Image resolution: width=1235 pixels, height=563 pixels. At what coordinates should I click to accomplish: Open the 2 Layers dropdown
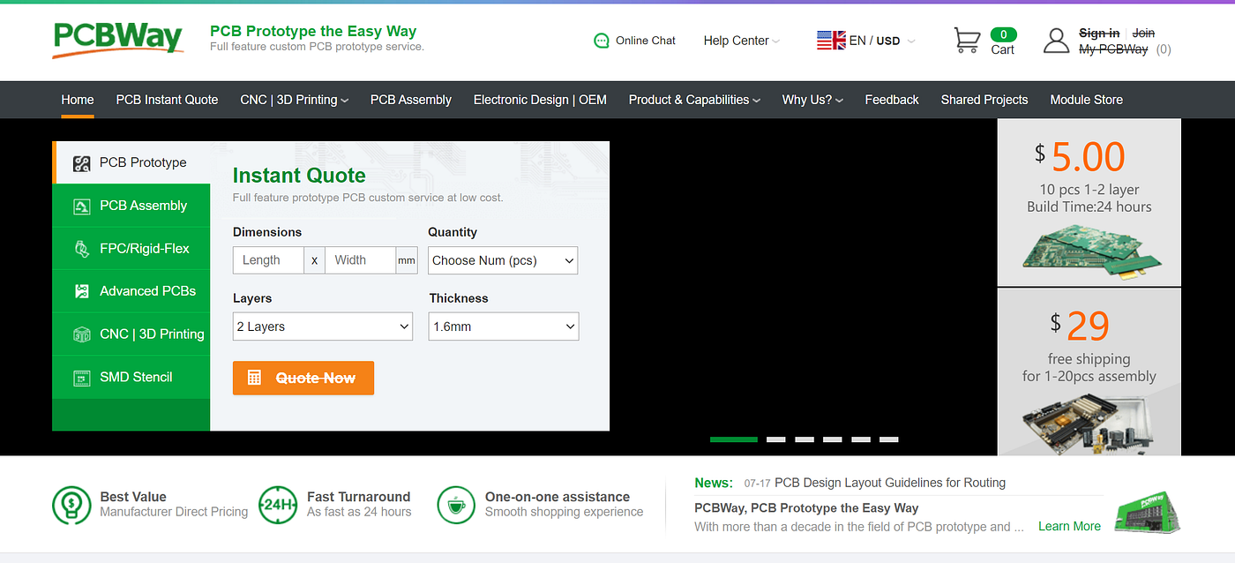323,327
